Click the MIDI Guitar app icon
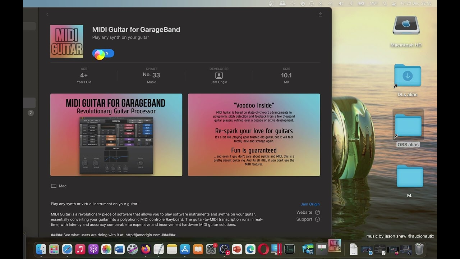The image size is (460, 259). (66, 41)
